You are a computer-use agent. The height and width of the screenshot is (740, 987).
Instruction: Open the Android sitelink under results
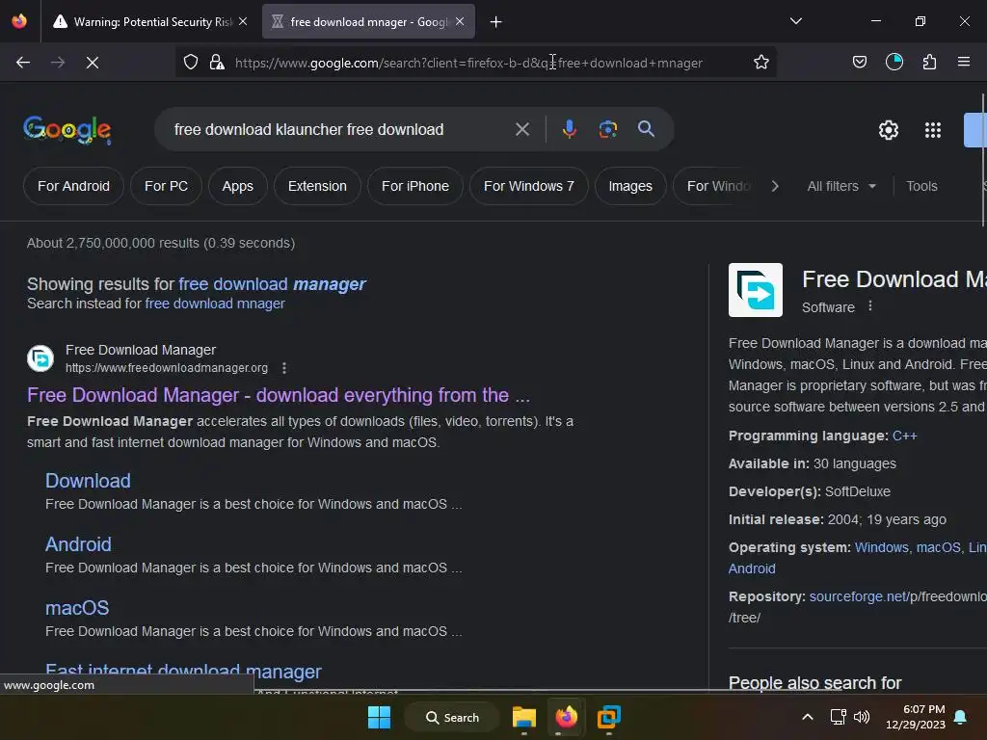click(78, 544)
